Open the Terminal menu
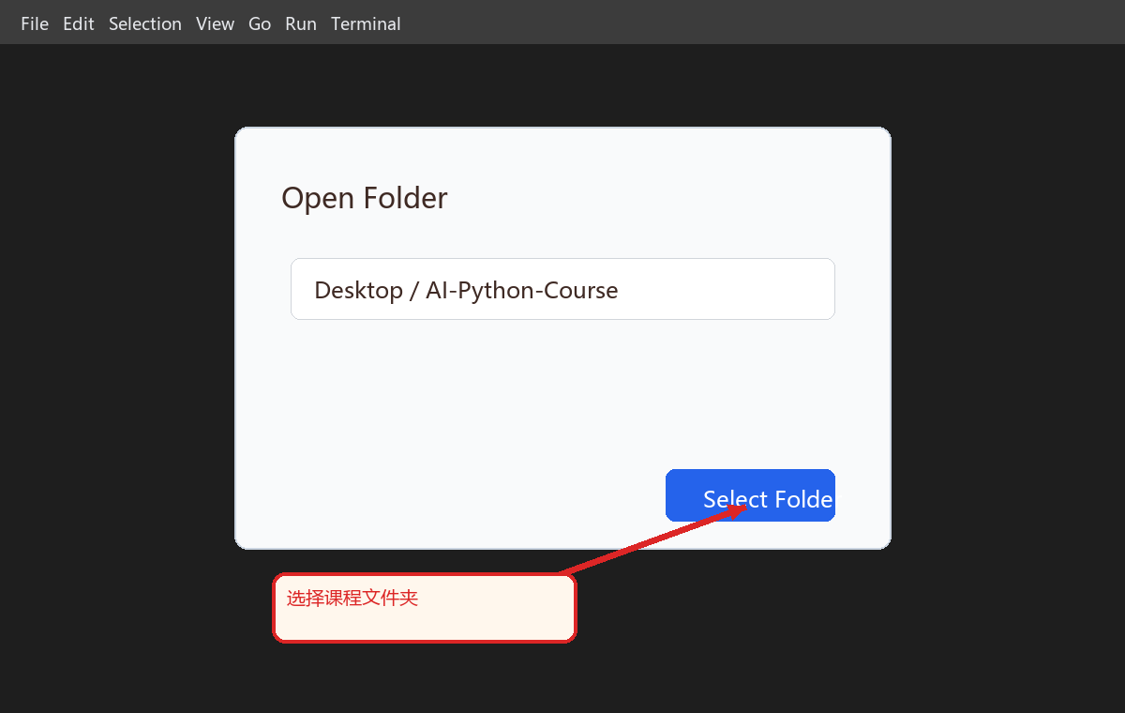 coord(366,23)
